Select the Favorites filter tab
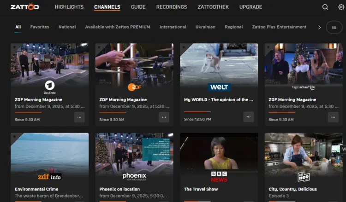This screenshot has height=202, width=346. click(40, 27)
